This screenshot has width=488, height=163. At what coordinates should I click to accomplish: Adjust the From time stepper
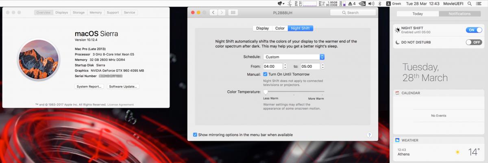click(285, 66)
